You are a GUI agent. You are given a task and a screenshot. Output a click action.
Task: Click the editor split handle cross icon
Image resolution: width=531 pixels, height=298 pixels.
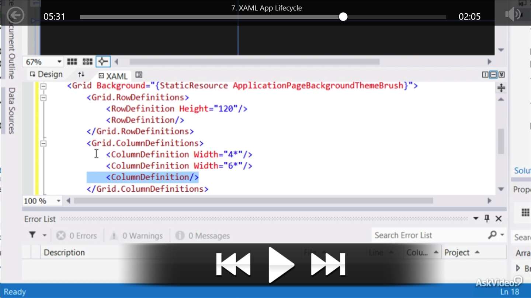coord(501,88)
